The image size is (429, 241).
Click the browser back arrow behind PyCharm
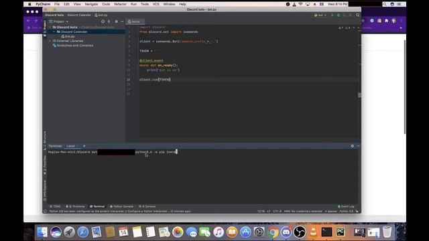28,21
